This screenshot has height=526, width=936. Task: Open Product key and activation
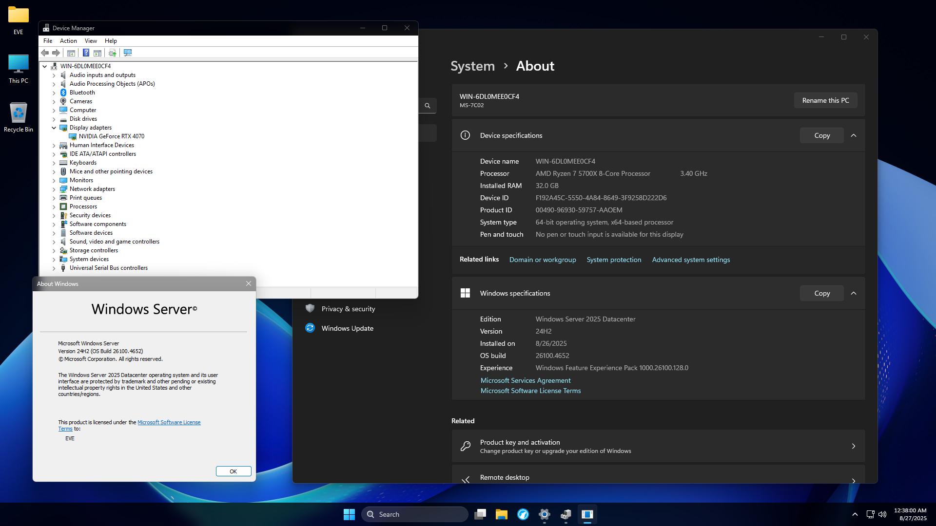click(x=658, y=446)
